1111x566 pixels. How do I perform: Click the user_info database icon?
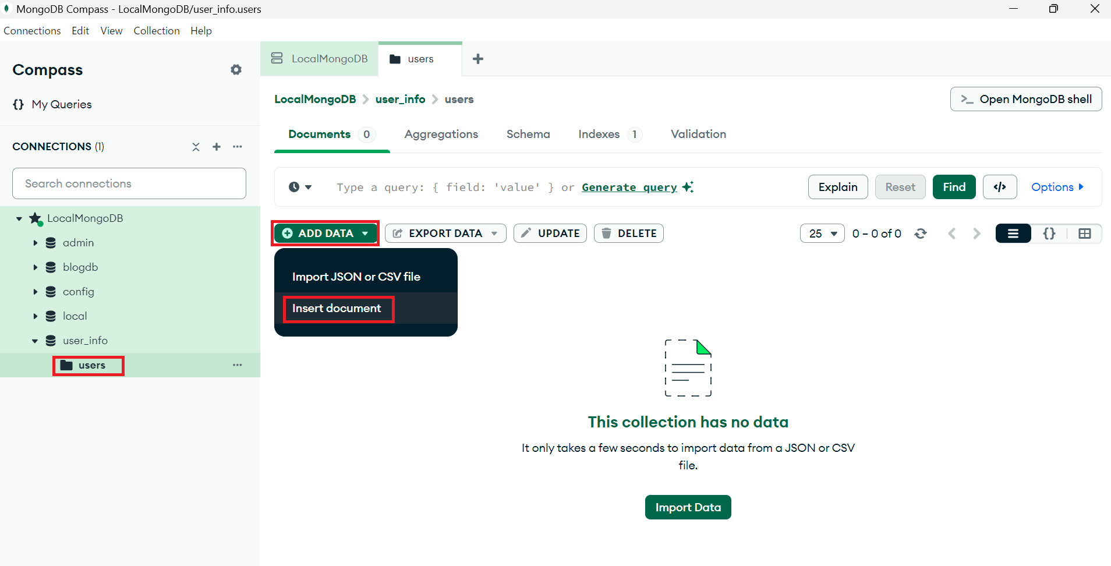point(51,341)
